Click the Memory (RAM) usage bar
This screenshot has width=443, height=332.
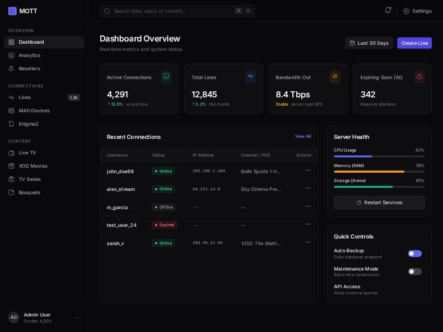point(379,172)
